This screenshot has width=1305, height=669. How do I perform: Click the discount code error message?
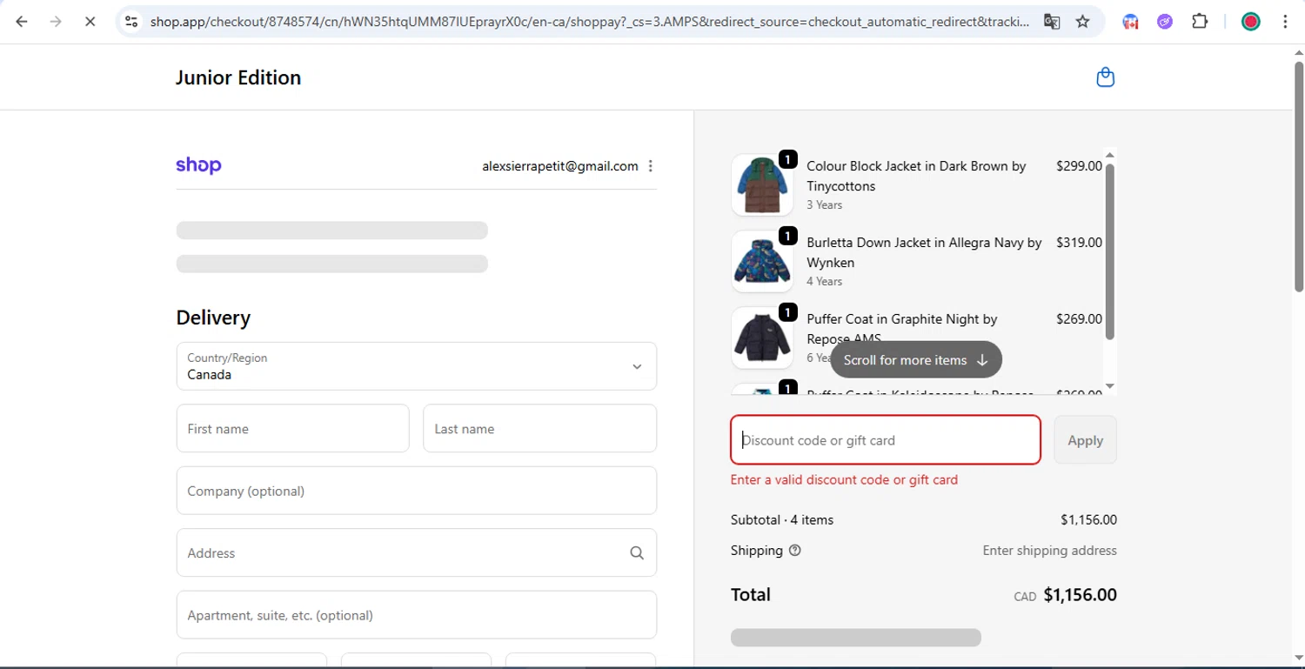tap(844, 480)
